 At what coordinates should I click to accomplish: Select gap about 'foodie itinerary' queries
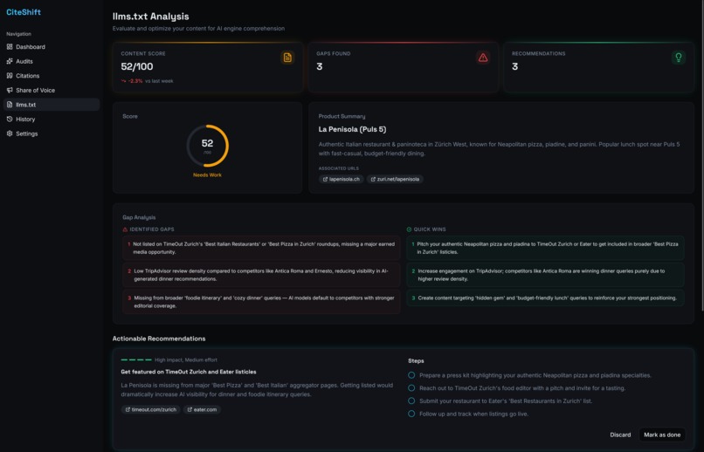coord(261,302)
